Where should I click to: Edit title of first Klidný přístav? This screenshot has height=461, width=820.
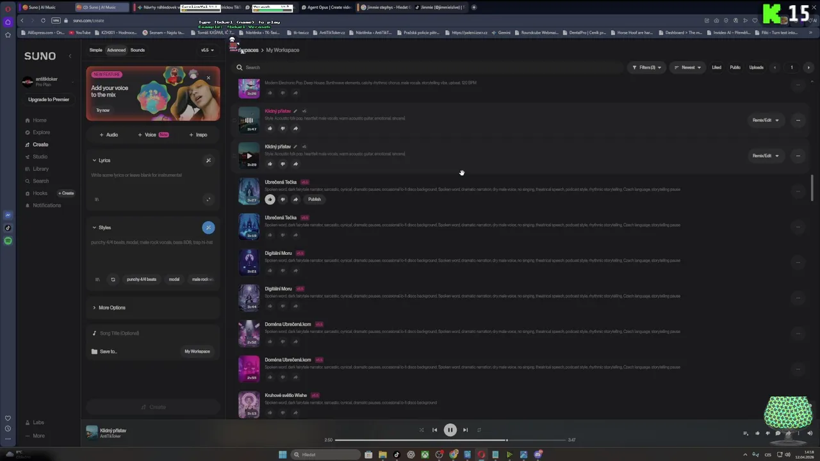295,111
